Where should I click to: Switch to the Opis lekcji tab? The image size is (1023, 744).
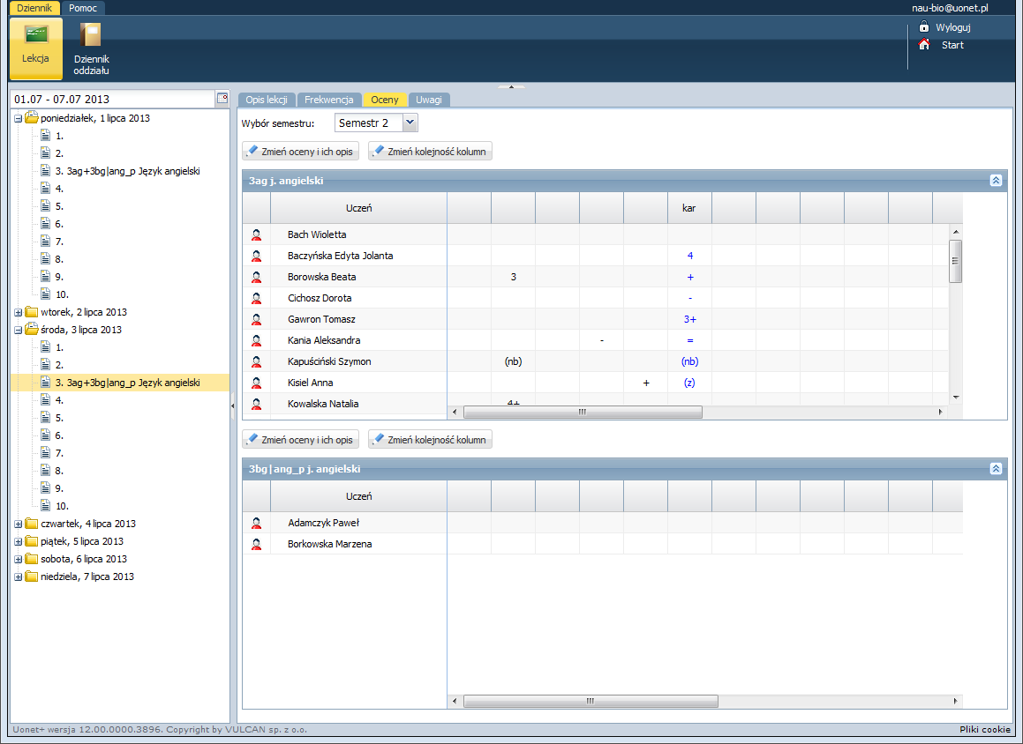267,100
